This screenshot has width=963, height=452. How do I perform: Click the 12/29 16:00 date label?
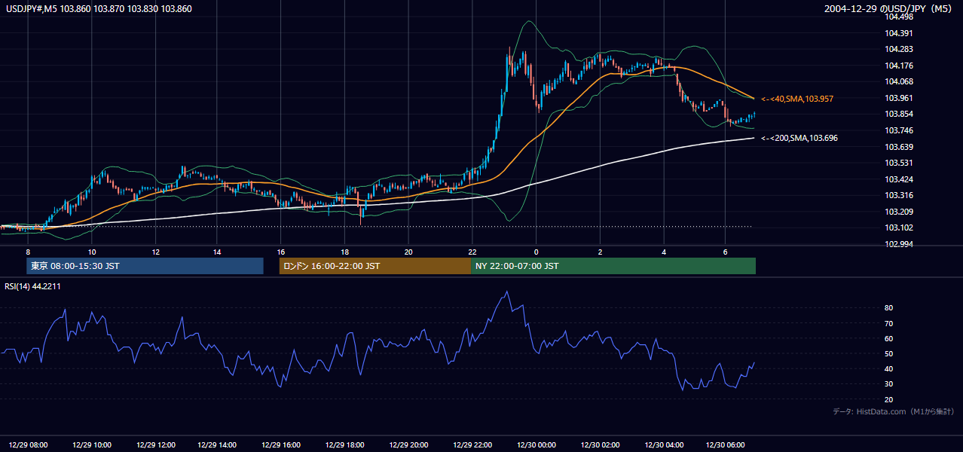pyautogui.click(x=281, y=445)
